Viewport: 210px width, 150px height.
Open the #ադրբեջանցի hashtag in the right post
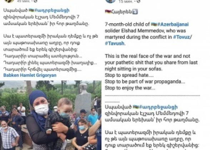(159, 107)
